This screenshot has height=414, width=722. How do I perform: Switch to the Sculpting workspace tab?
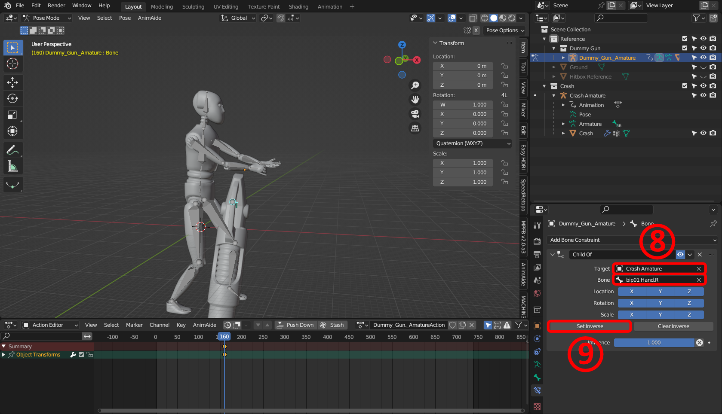(193, 7)
